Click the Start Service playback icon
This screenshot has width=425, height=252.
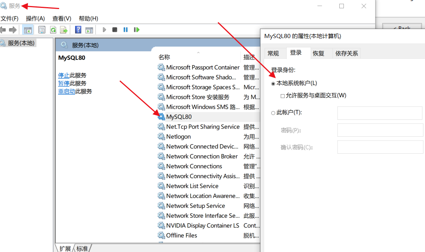coord(104,29)
